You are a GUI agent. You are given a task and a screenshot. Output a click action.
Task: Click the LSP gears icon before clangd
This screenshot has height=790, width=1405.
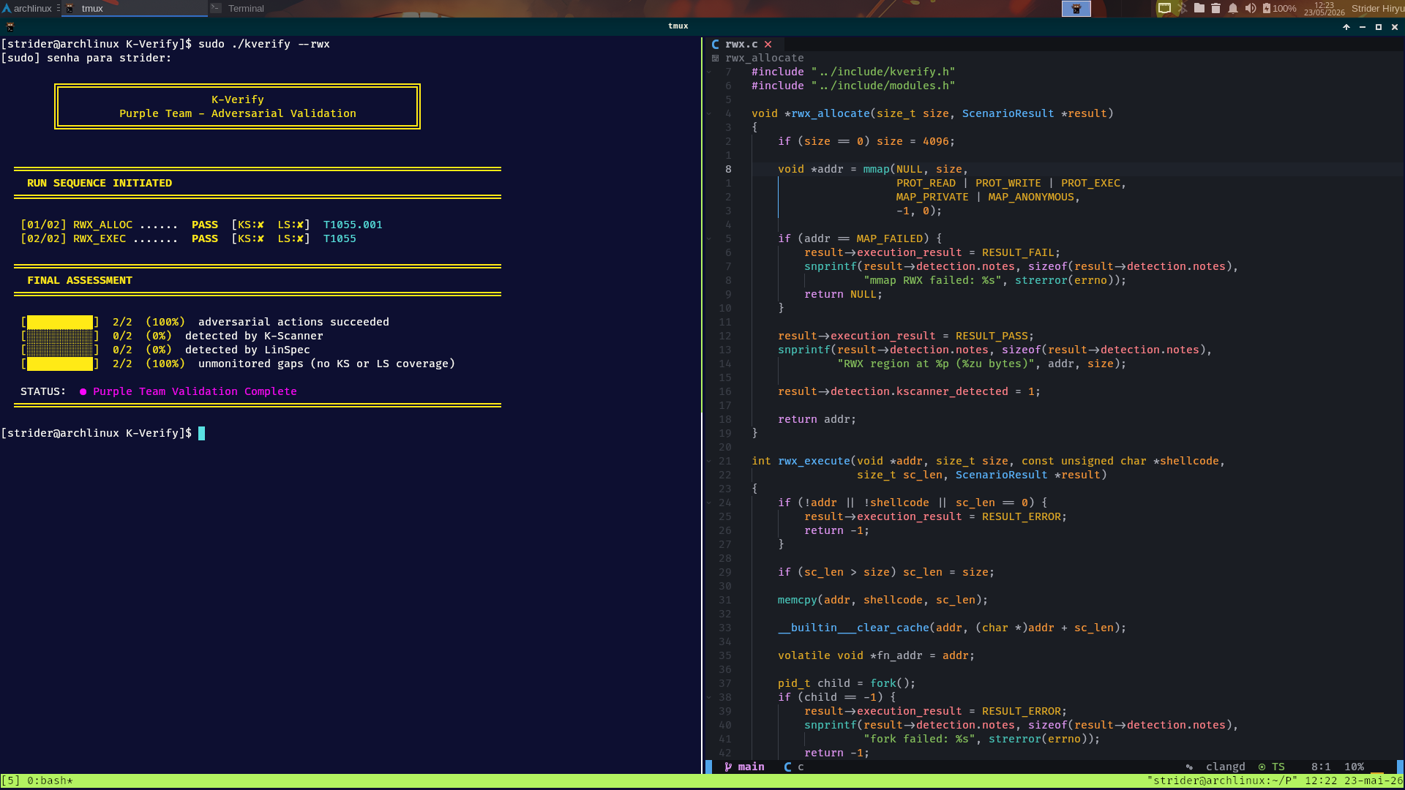coord(1189,767)
